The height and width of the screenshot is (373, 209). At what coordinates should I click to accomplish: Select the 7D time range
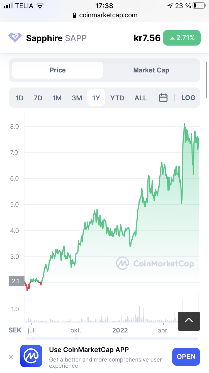(x=38, y=98)
